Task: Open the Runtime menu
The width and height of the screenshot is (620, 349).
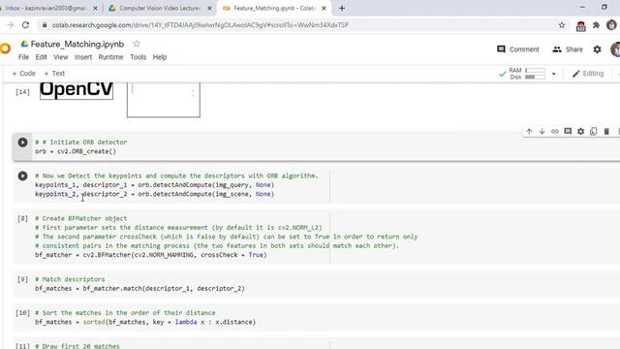Action: [110, 57]
